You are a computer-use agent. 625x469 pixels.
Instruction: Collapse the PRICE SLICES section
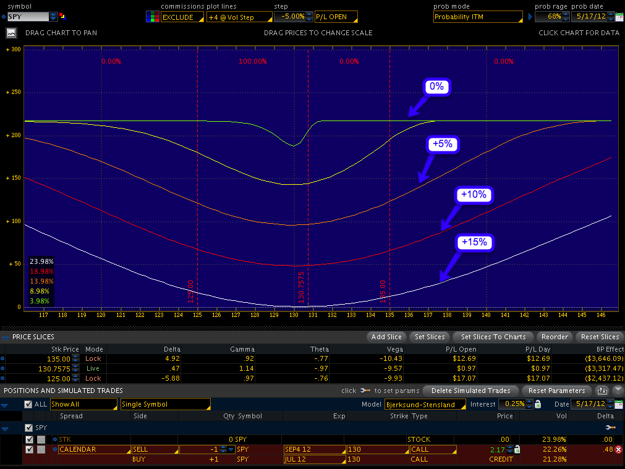click(6, 337)
